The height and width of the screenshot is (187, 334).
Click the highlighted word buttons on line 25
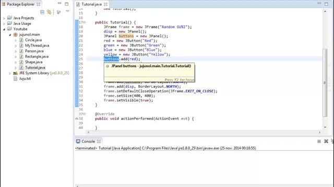tap(111, 59)
